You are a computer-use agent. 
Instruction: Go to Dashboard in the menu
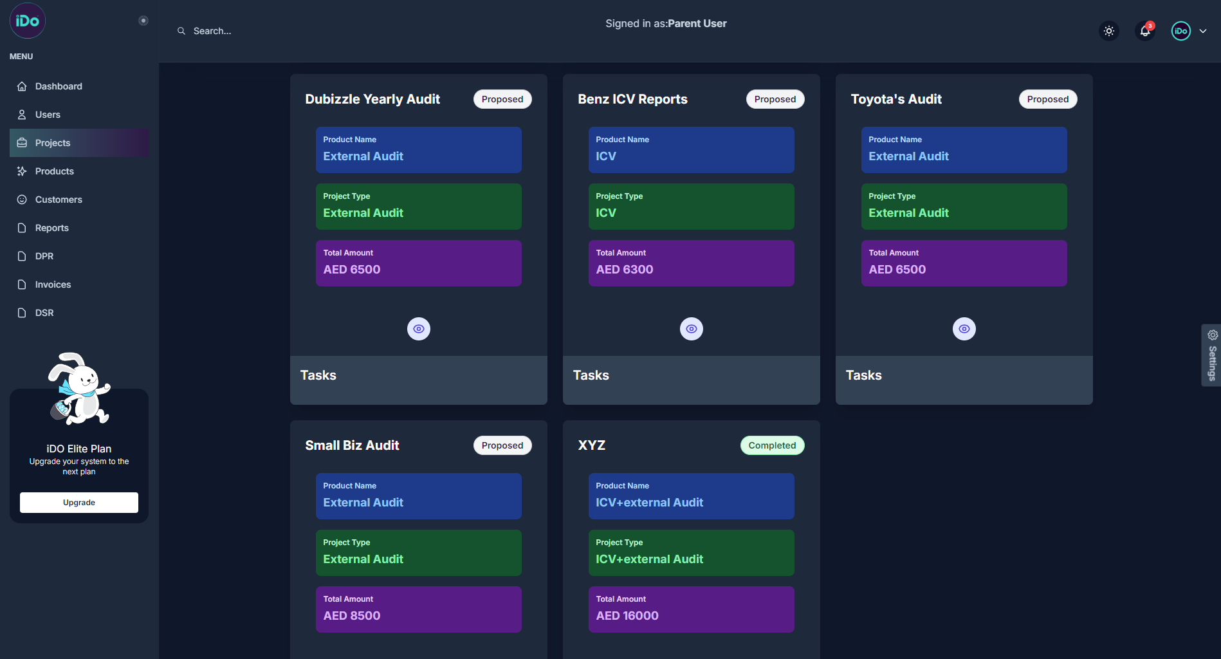[x=59, y=86]
